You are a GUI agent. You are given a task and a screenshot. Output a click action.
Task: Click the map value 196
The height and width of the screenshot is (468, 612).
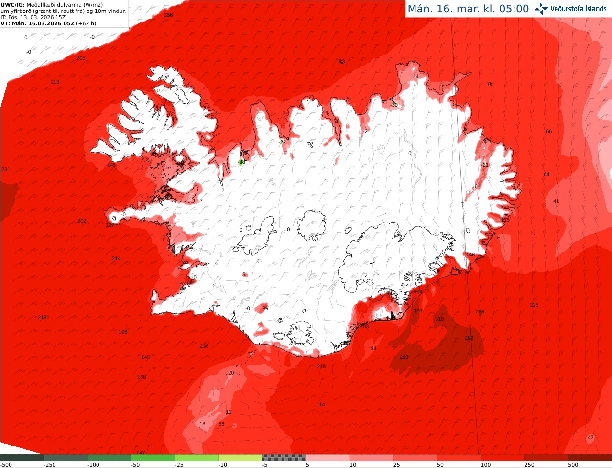(123, 332)
